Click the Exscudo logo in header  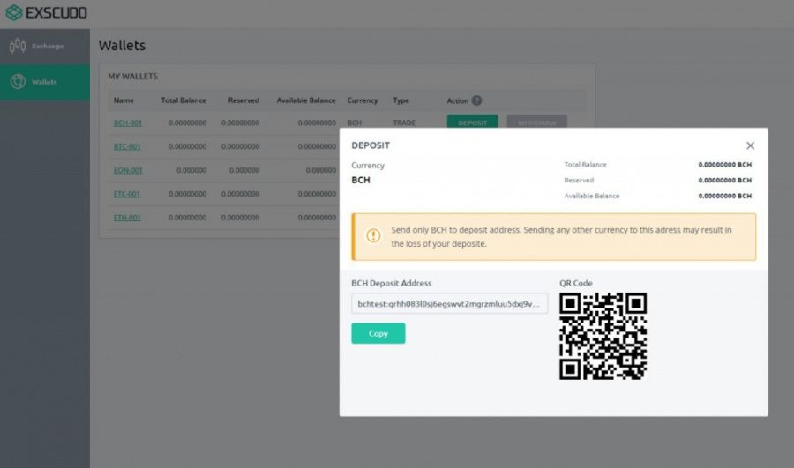[46, 12]
